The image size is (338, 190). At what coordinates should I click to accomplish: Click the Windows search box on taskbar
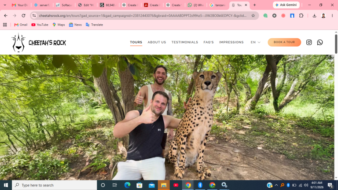54,185
